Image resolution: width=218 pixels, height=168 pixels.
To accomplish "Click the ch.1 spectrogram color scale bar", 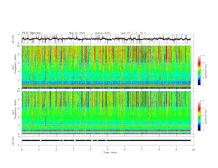I will click(199, 70).
